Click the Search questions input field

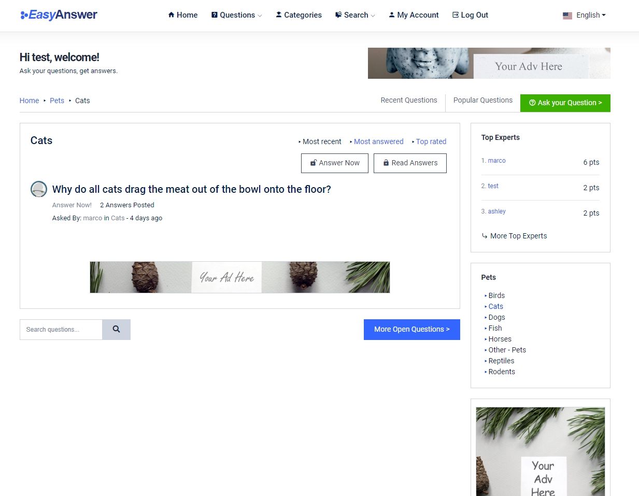(61, 330)
